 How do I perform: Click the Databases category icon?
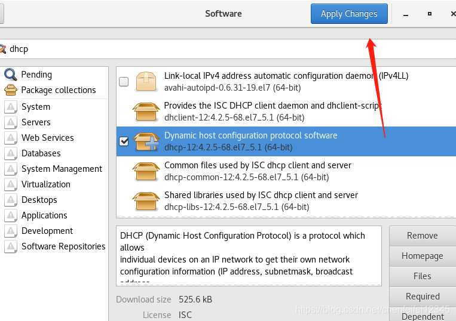tap(11, 153)
